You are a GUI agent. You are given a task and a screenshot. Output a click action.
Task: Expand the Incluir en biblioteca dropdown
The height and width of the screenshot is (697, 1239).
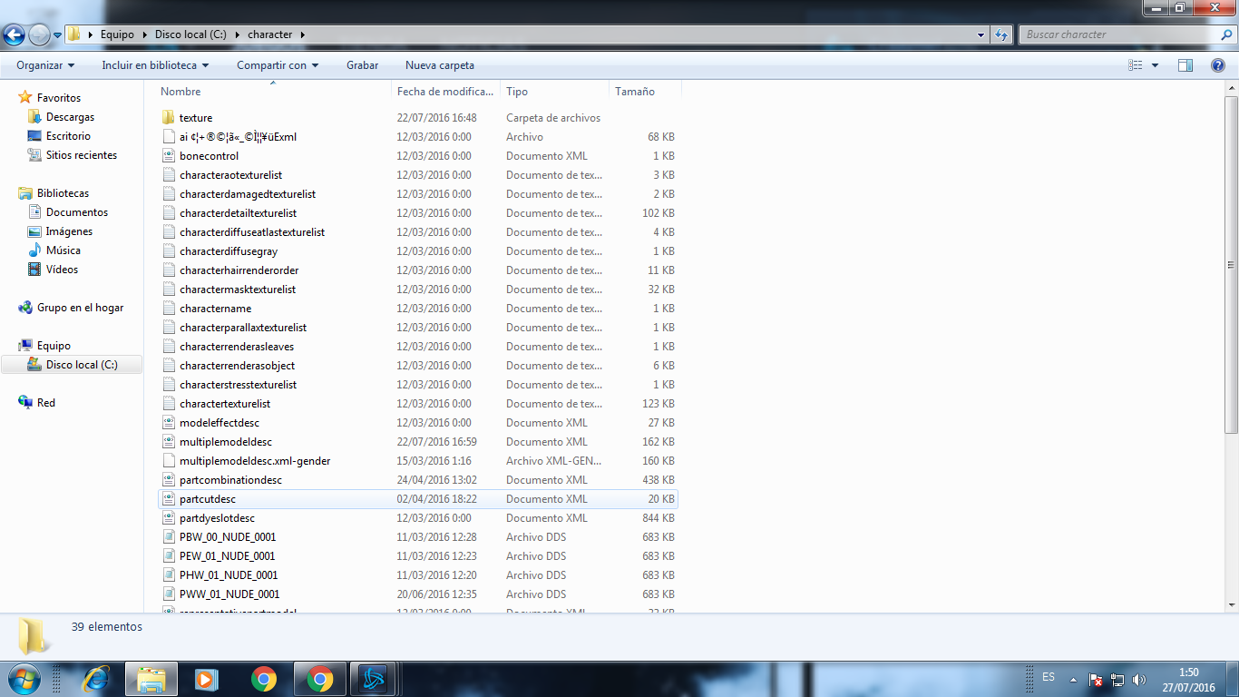(155, 65)
